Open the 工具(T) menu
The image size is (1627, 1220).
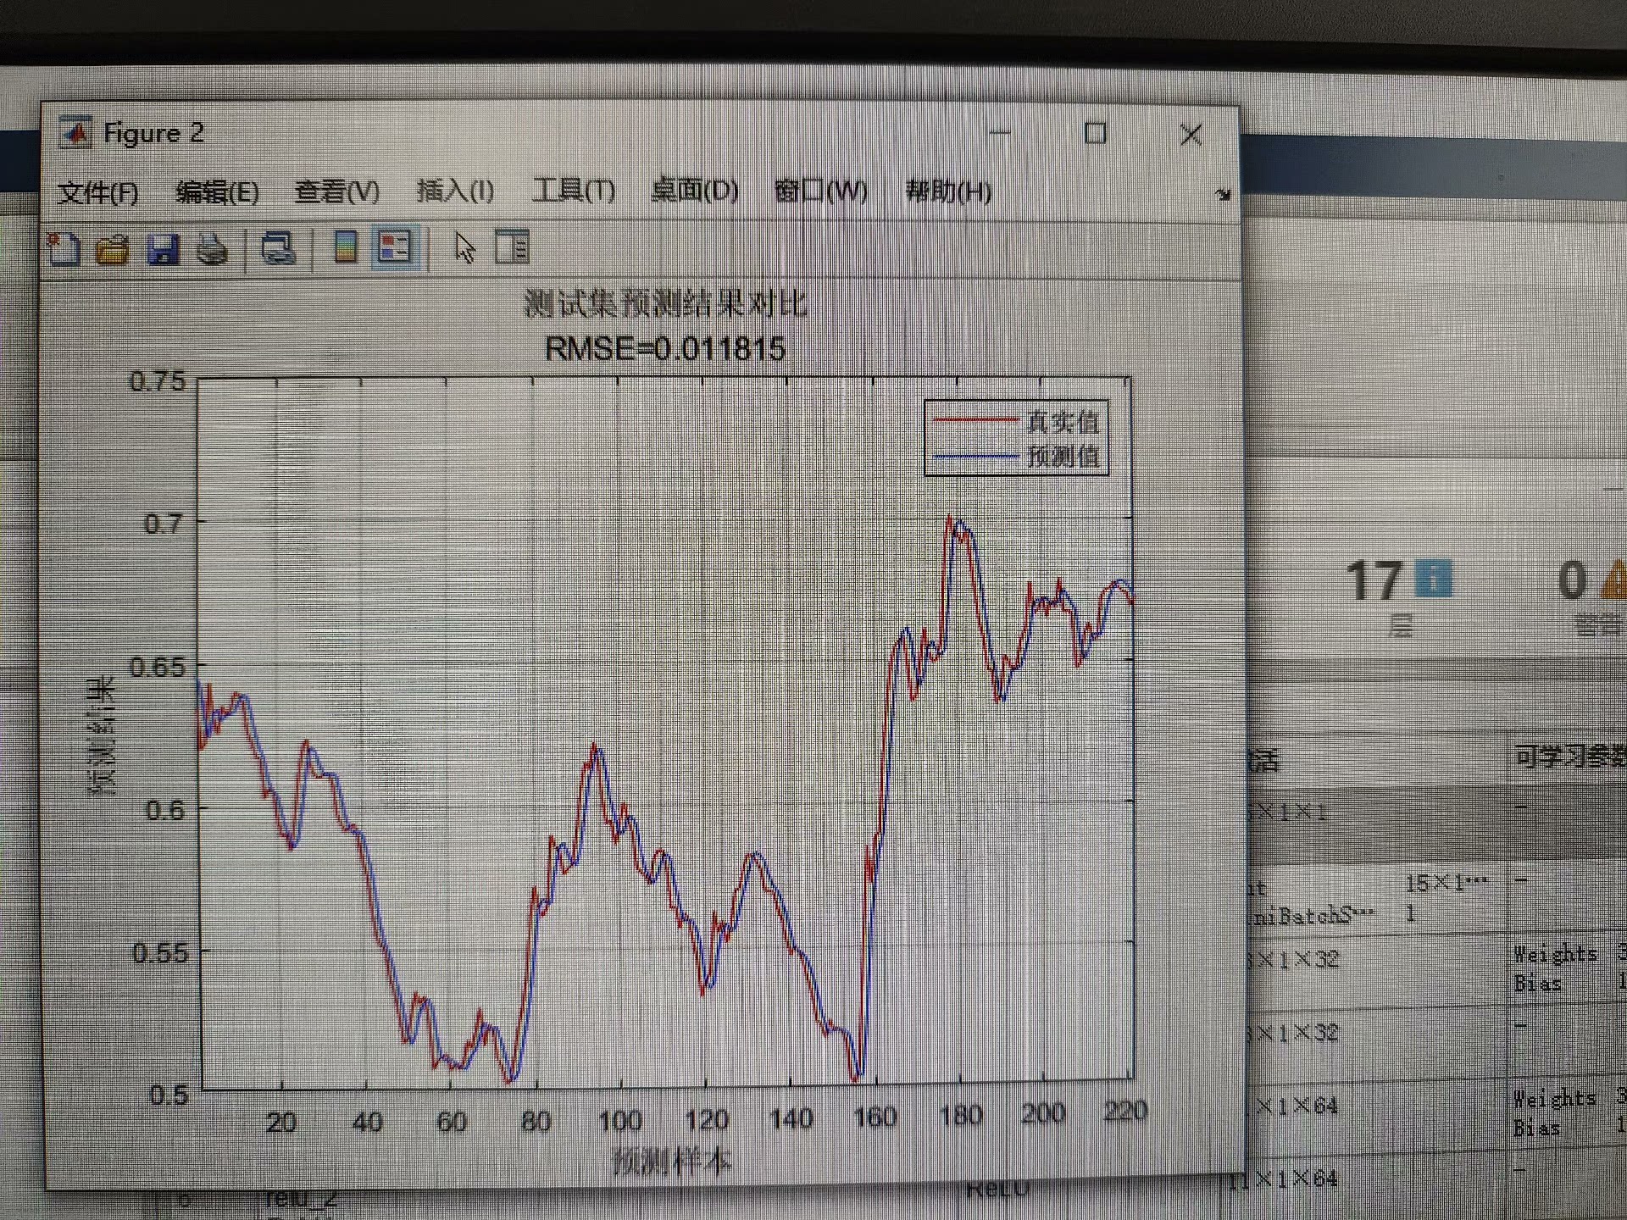point(574,191)
